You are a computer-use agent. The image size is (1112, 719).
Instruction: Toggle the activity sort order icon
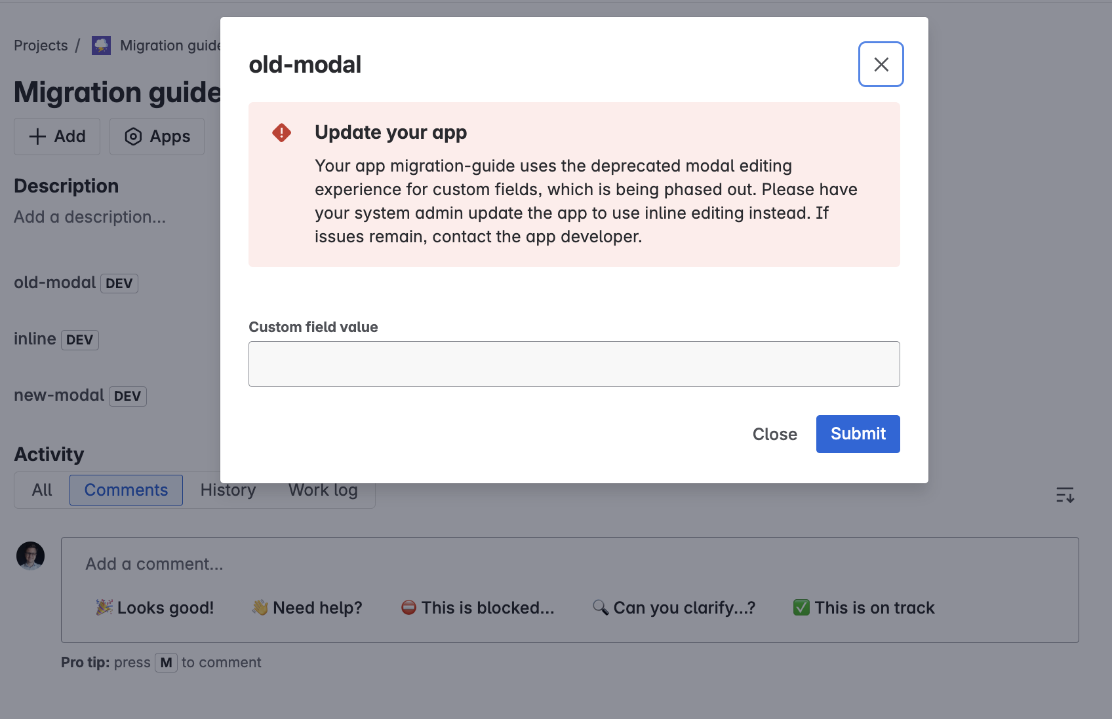coord(1065,495)
